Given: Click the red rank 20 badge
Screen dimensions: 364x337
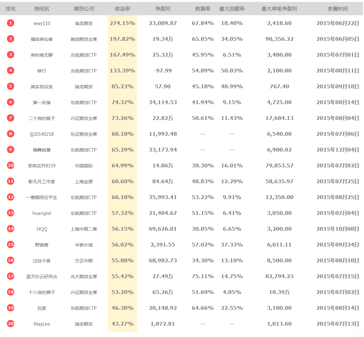Looking at the screenshot, I should pos(10,323).
